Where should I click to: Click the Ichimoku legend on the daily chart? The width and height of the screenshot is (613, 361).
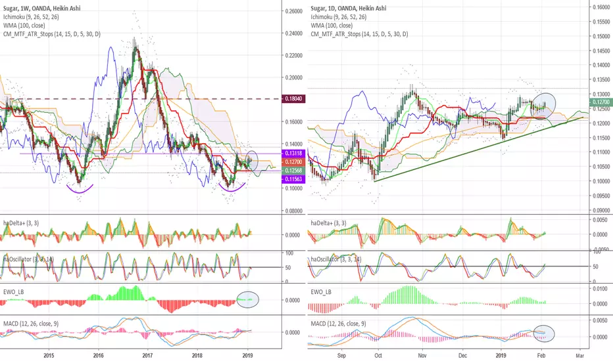coord(339,17)
